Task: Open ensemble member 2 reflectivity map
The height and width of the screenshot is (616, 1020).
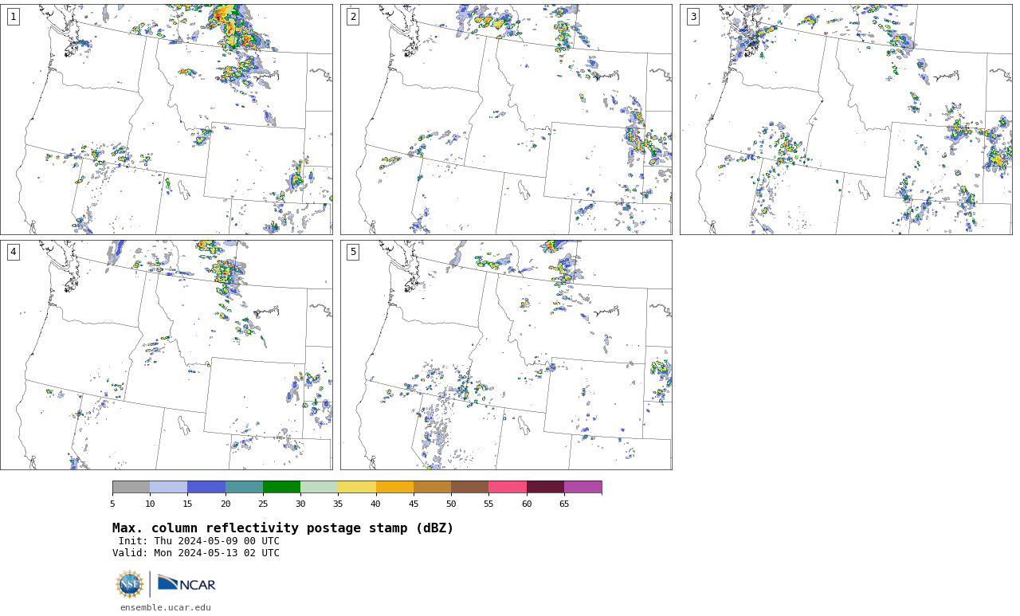Action: (506, 120)
